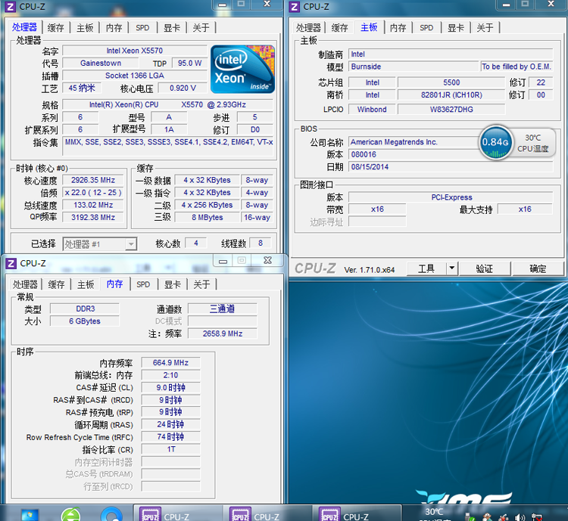Viewport: 568px width, 521px height.
Task: Open 主板 tab in the processor window
Action: click(85, 28)
